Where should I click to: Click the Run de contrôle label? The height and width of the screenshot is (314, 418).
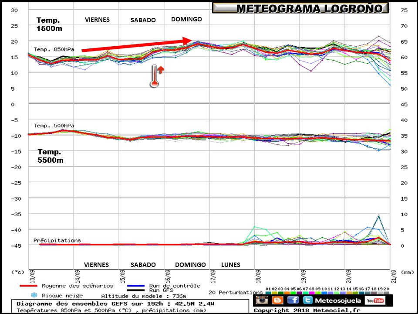point(175,286)
